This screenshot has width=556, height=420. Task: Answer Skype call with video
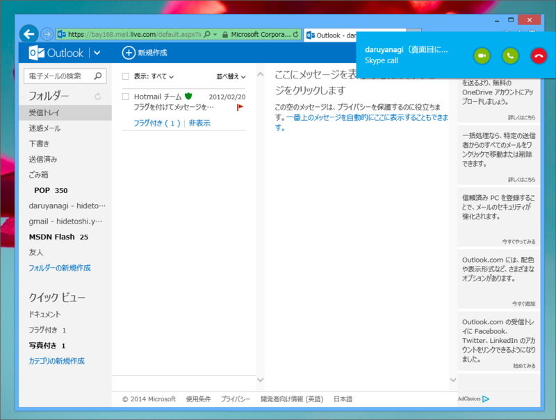tap(482, 56)
